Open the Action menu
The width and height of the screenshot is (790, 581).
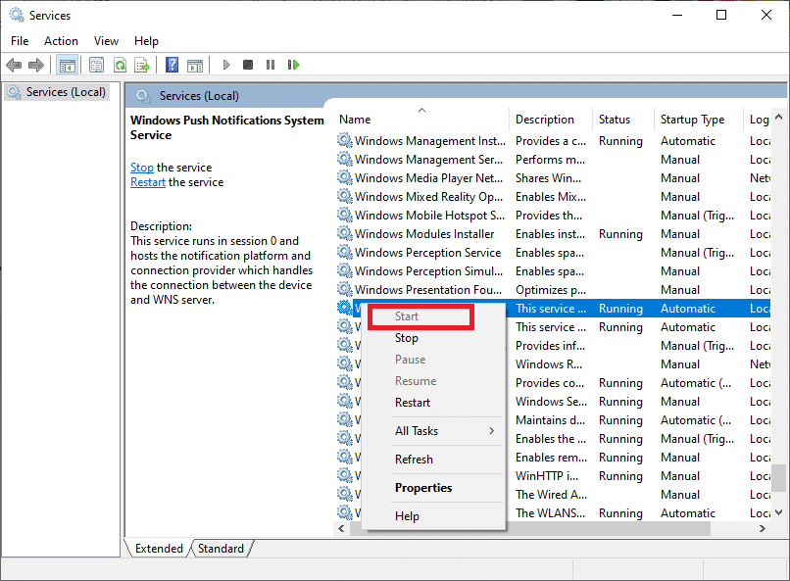(x=61, y=40)
